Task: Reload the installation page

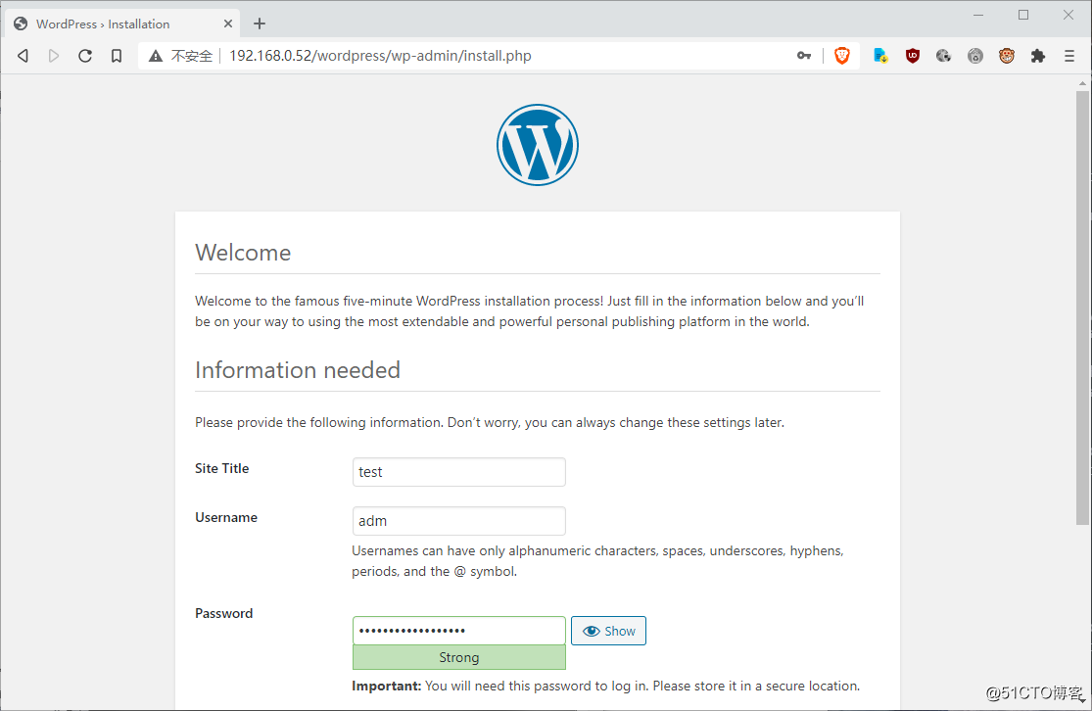Action: 85,56
